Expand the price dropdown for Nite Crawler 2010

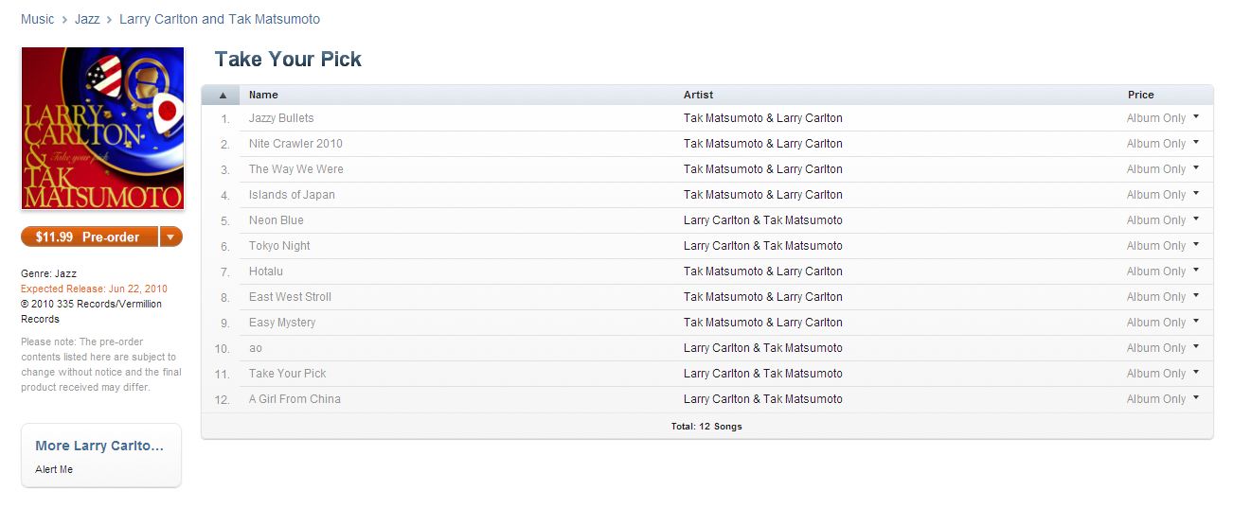pos(1196,143)
